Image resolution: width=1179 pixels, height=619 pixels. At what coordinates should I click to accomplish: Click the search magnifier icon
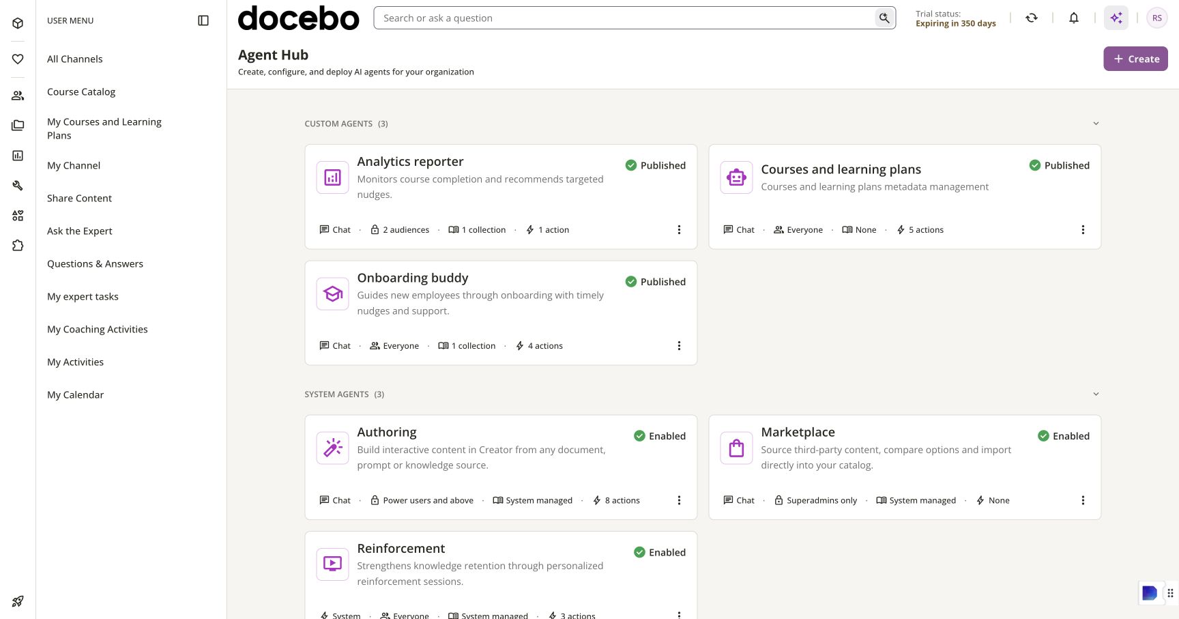[884, 18]
